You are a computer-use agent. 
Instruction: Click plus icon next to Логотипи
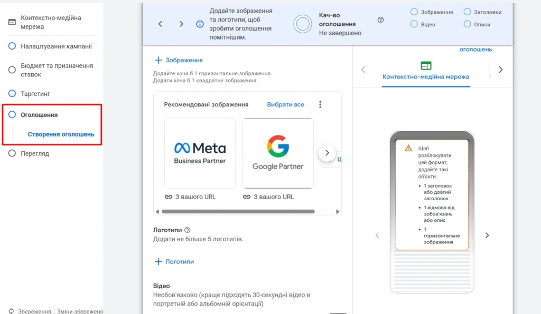158,262
